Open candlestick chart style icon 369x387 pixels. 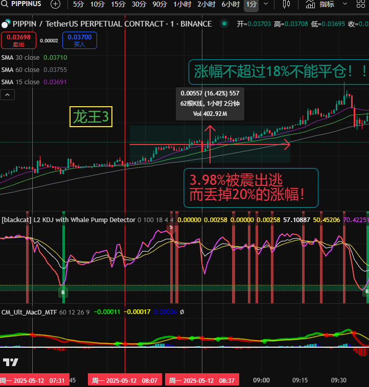point(286,4)
